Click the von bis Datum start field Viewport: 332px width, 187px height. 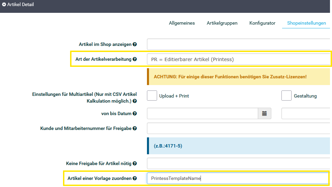pos(202,114)
